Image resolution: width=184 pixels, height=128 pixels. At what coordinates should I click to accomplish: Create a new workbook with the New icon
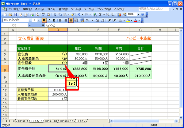coord(5,14)
